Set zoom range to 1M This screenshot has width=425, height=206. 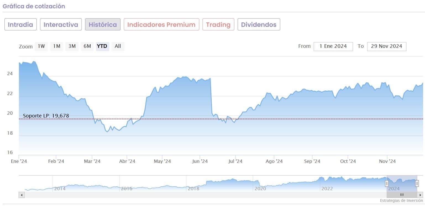click(57, 46)
